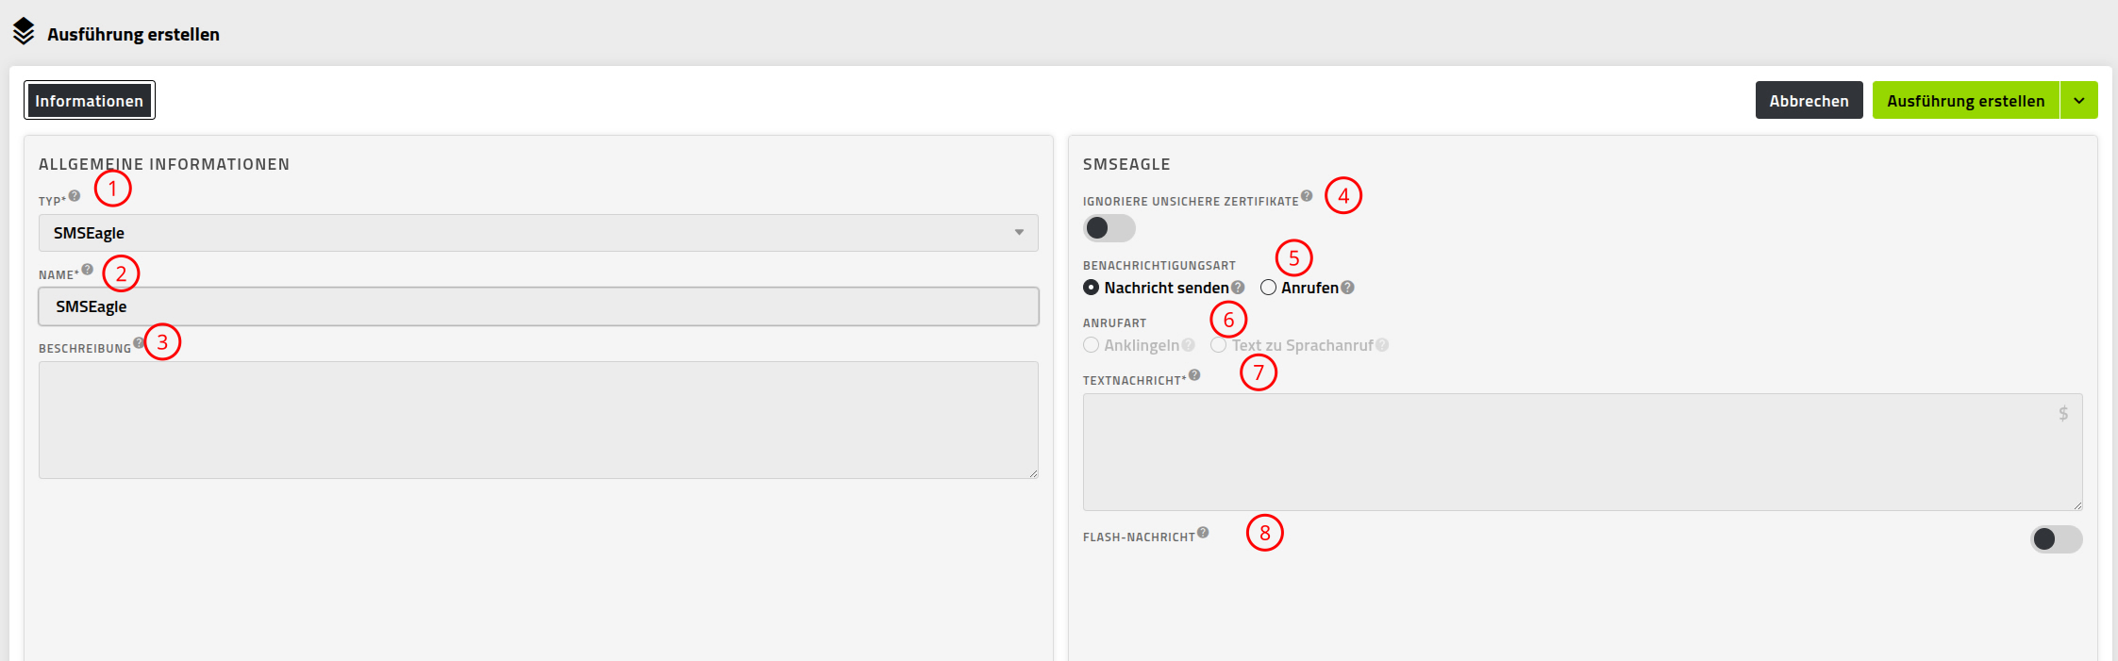
Task: Click into the Beschreibung text area
Action: pos(539,420)
